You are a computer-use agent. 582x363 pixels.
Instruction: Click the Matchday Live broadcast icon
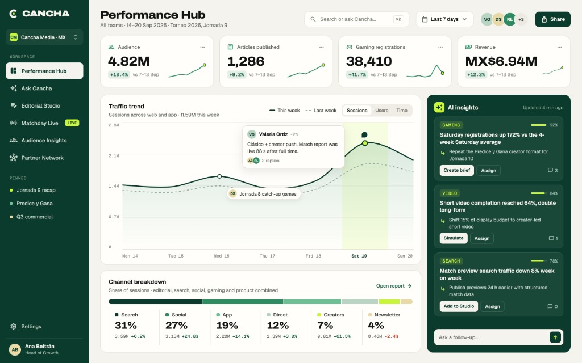pyautogui.click(x=14, y=123)
